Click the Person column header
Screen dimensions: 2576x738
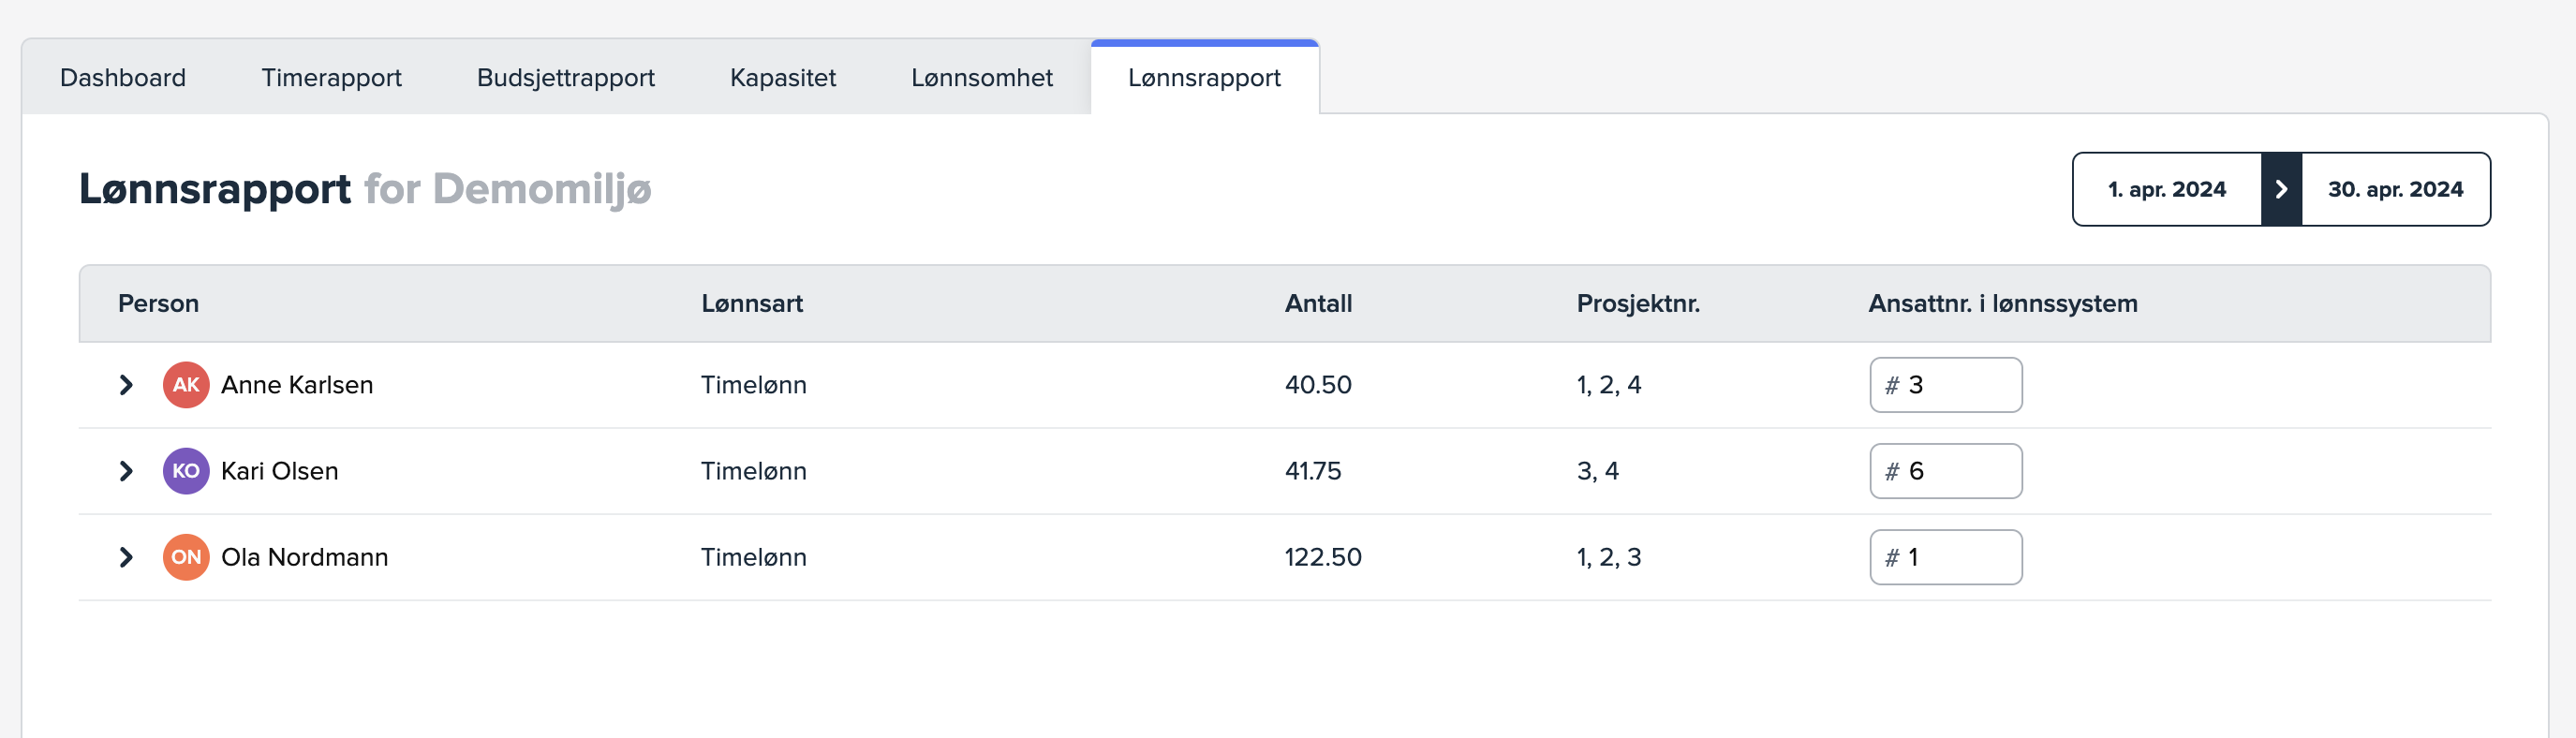158,304
